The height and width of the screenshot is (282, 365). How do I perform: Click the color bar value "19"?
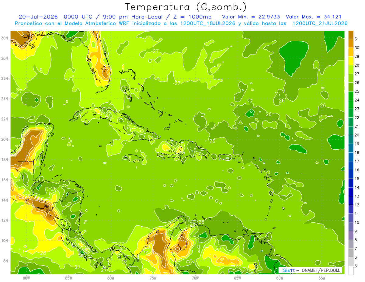(357, 144)
